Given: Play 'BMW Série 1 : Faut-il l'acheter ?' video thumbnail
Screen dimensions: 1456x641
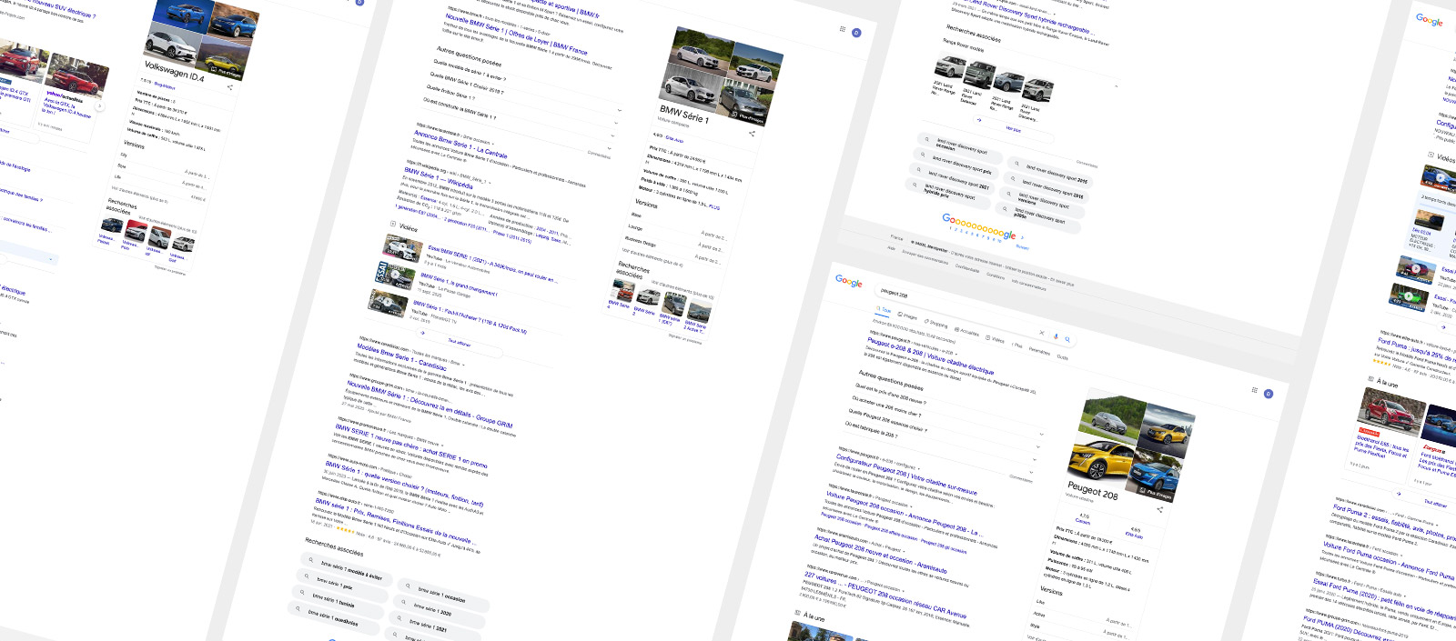Looking at the screenshot, I should (x=388, y=304).
